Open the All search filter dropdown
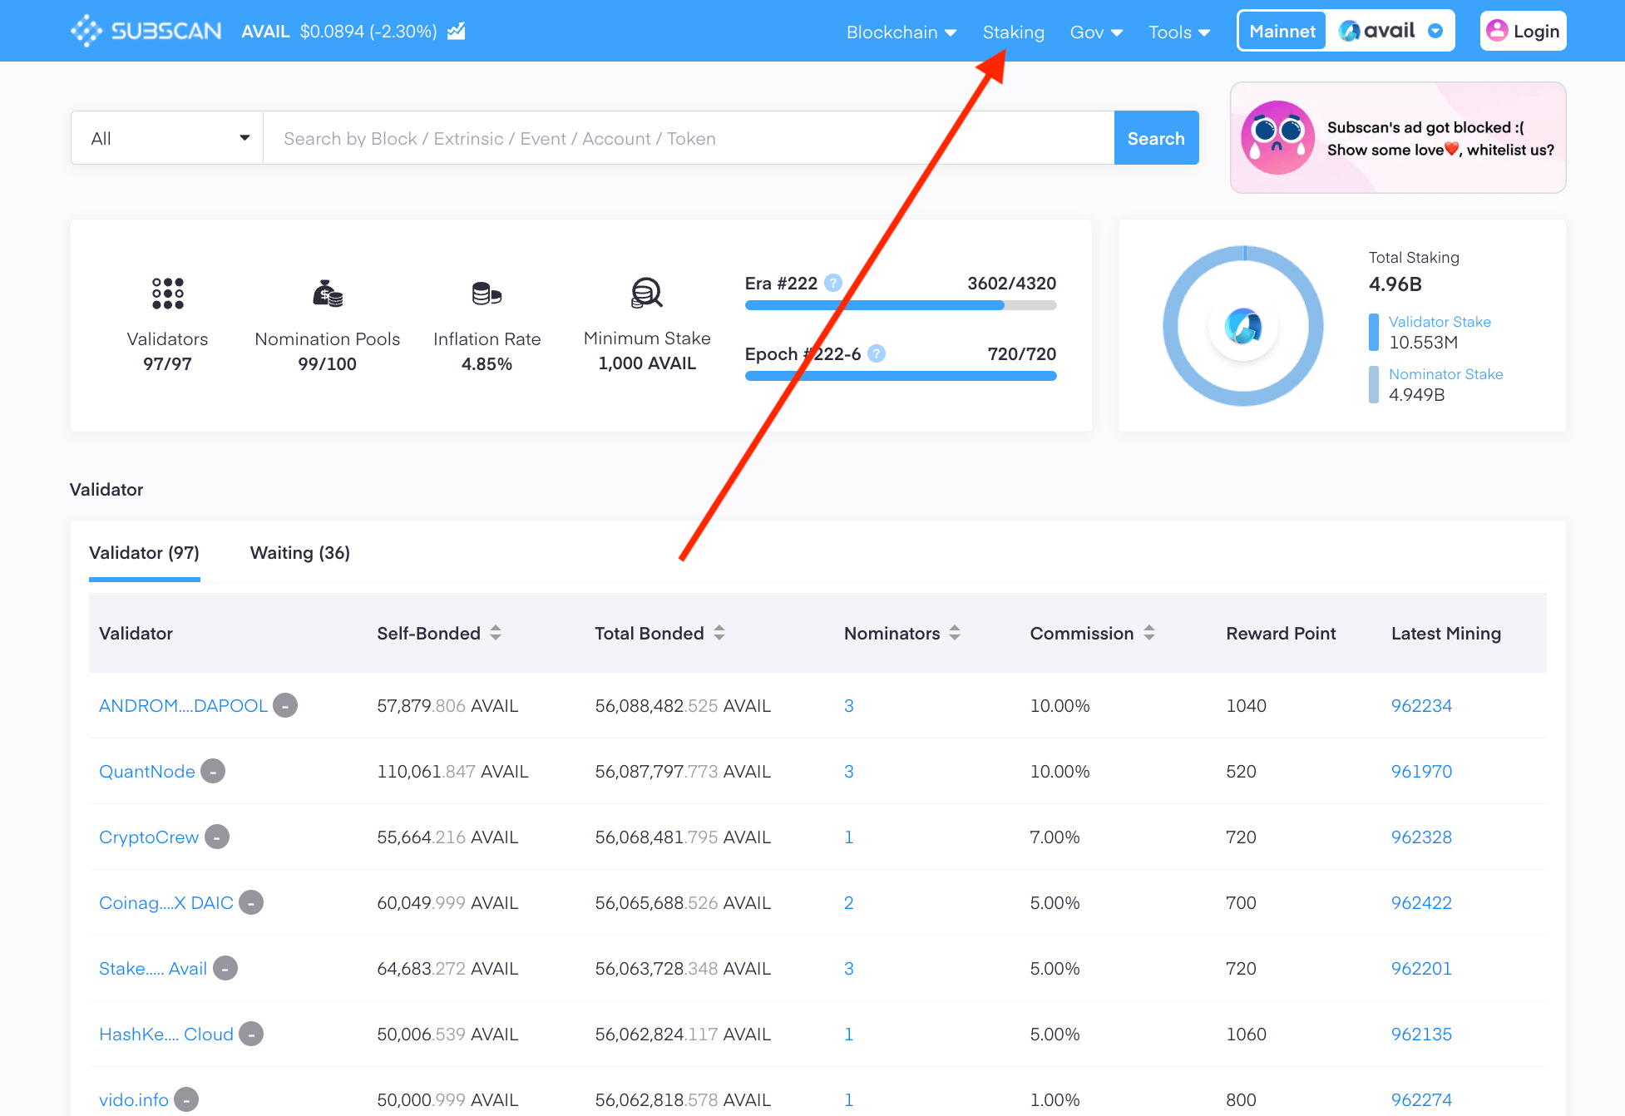The height and width of the screenshot is (1116, 1625). click(167, 138)
